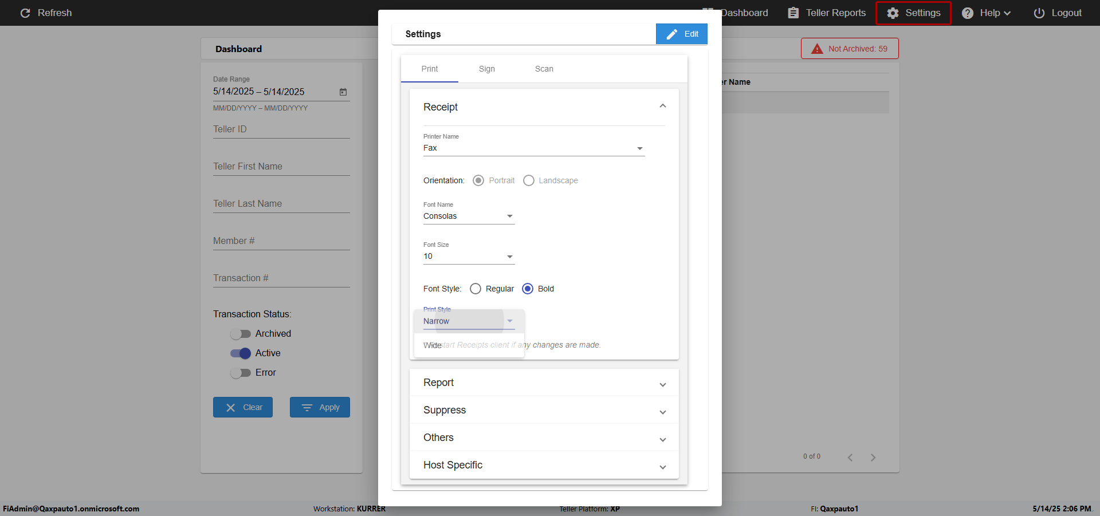Viewport: 1100px width, 516px height.
Task: Click the Not Archived warning triangle icon
Action: click(x=817, y=49)
